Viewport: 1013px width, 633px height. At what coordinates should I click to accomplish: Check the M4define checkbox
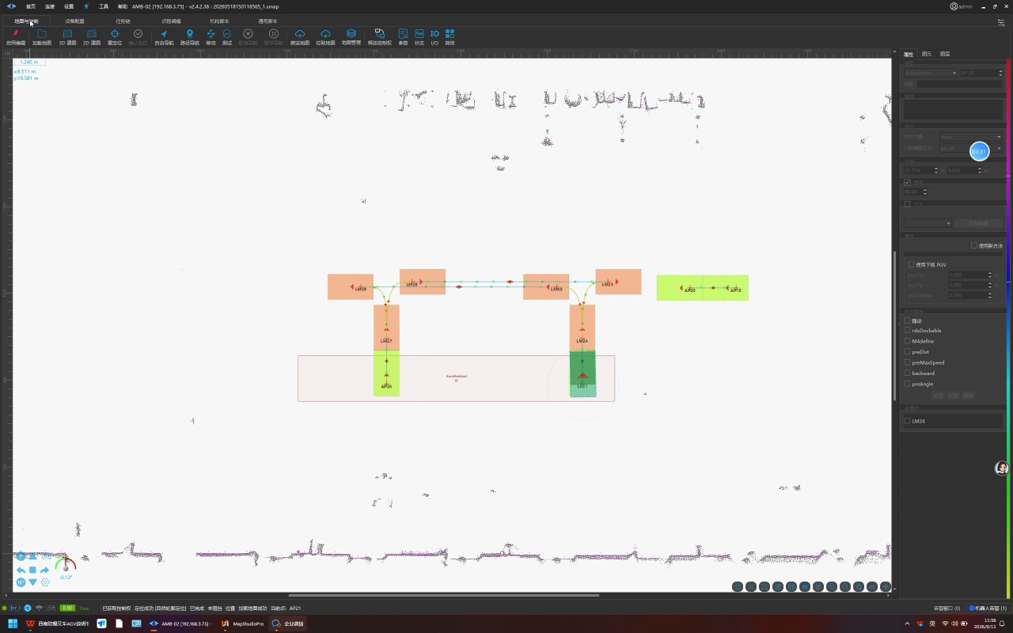coord(907,342)
